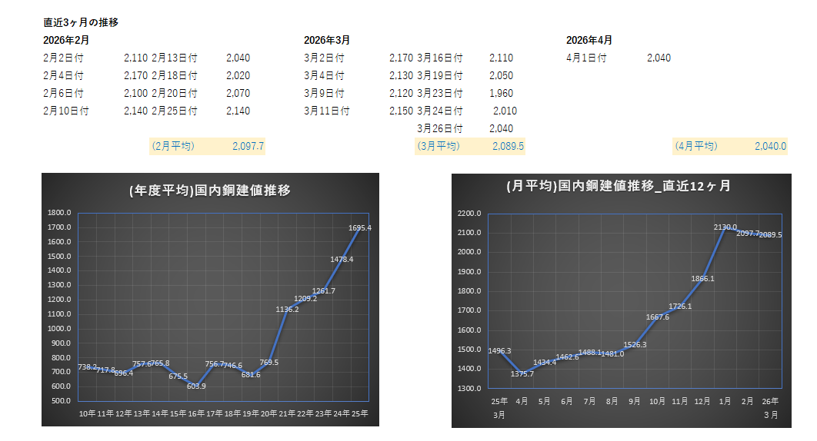Select the 直近12ヶ月 monthly chart title
Viewport: 817px width, 441px height.
619,186
